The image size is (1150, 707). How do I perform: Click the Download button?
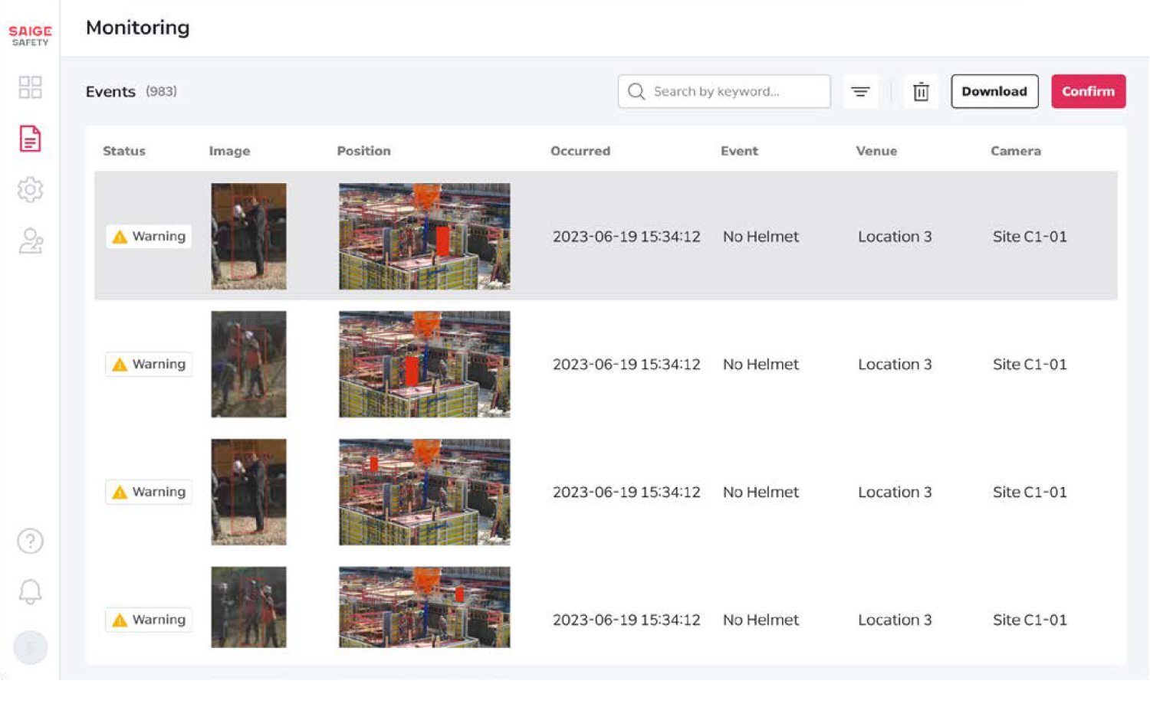[994, 91]
